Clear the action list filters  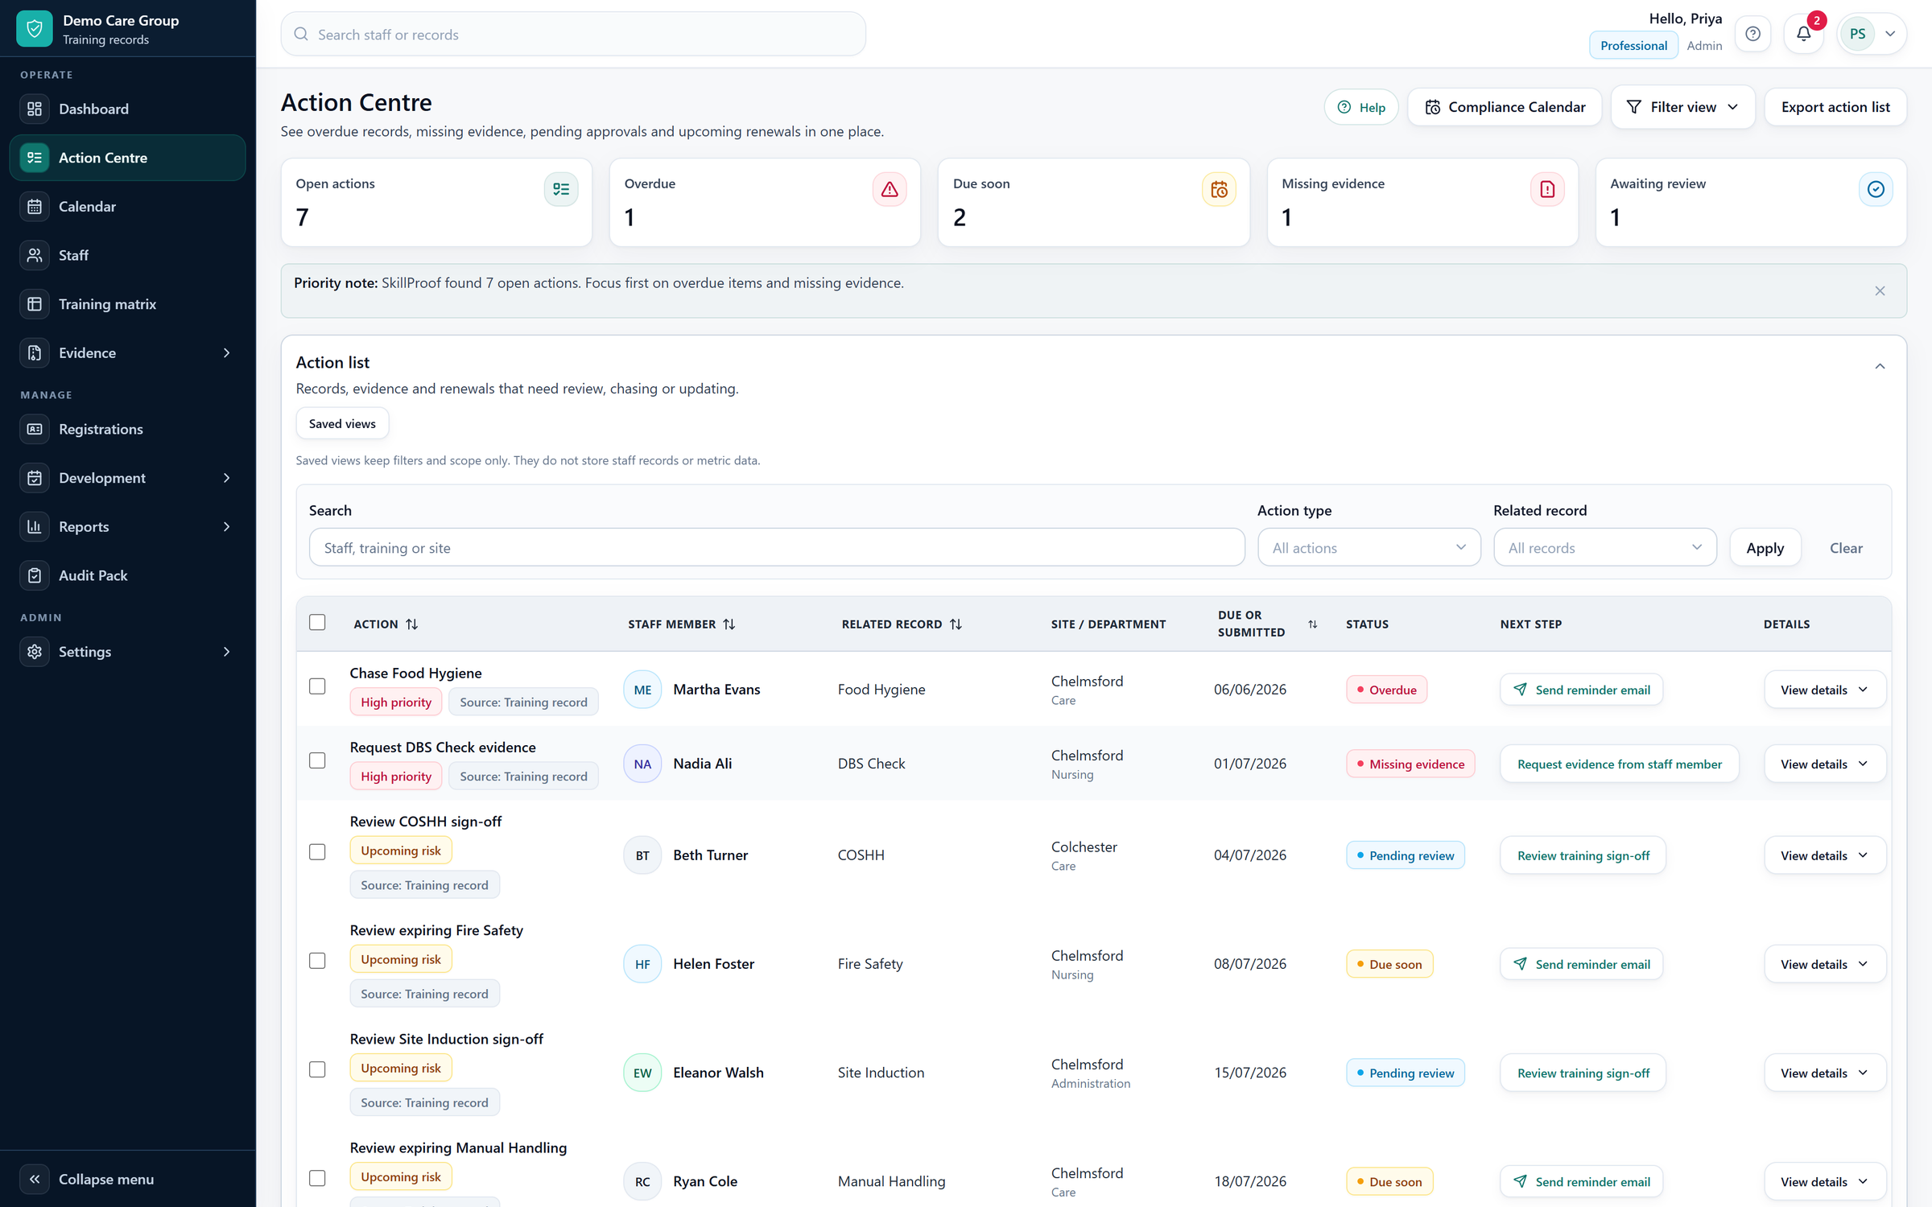coord(1845,548)
